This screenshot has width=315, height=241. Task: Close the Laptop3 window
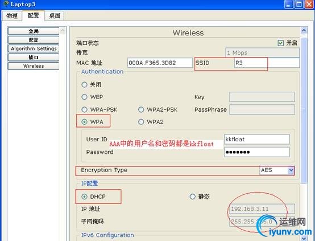click(x=309, y=4)
